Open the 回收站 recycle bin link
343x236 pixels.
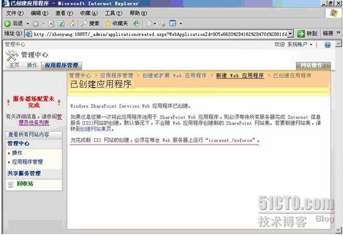coord(25,184)
